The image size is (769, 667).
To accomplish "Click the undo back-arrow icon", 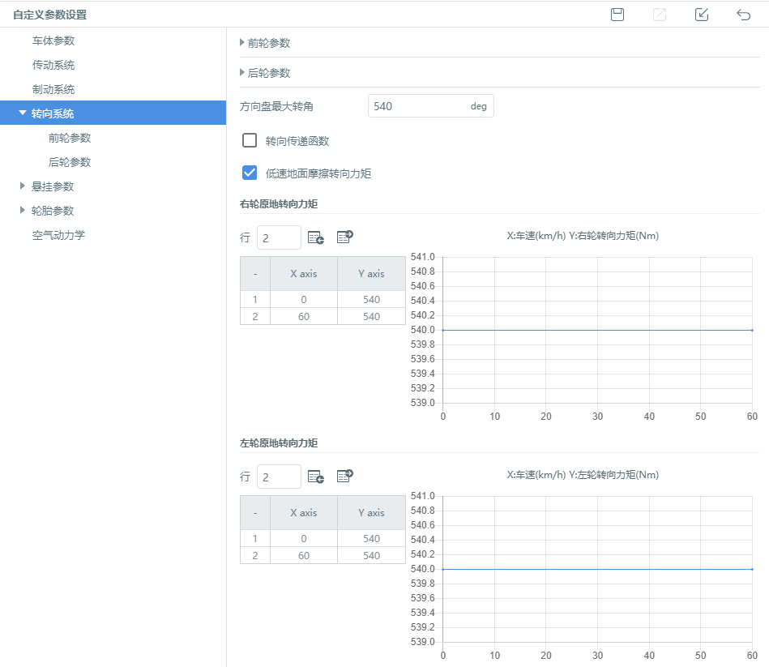I will point(744,15).
